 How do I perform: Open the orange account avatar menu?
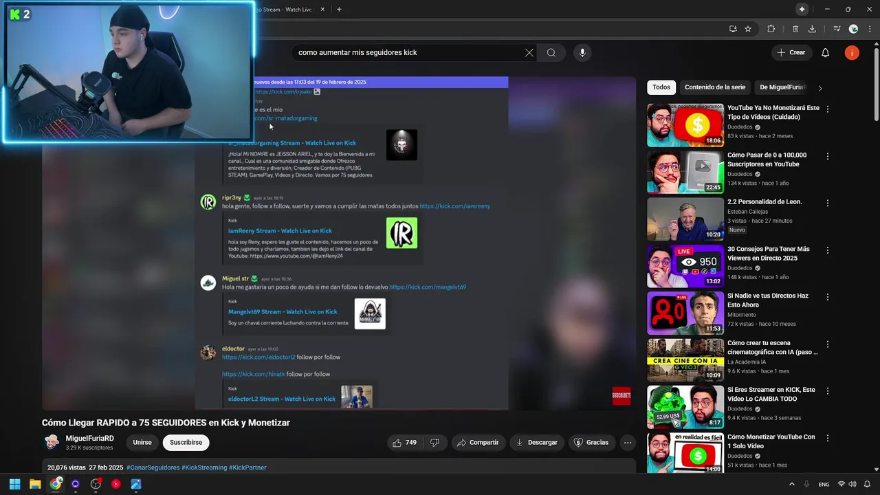[852, 53]
